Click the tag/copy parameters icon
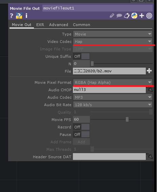 (x=127, y=16)
